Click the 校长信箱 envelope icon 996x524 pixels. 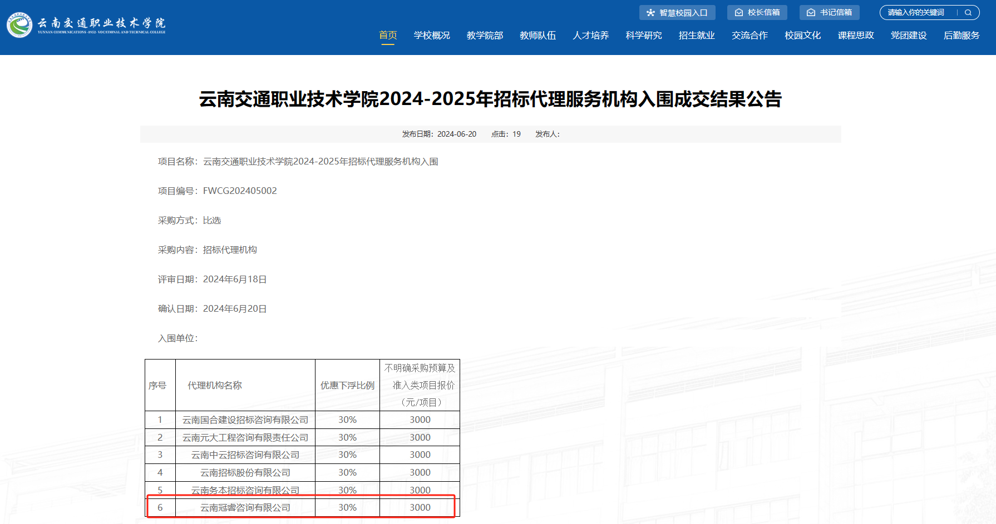click(x=739, y=12)
